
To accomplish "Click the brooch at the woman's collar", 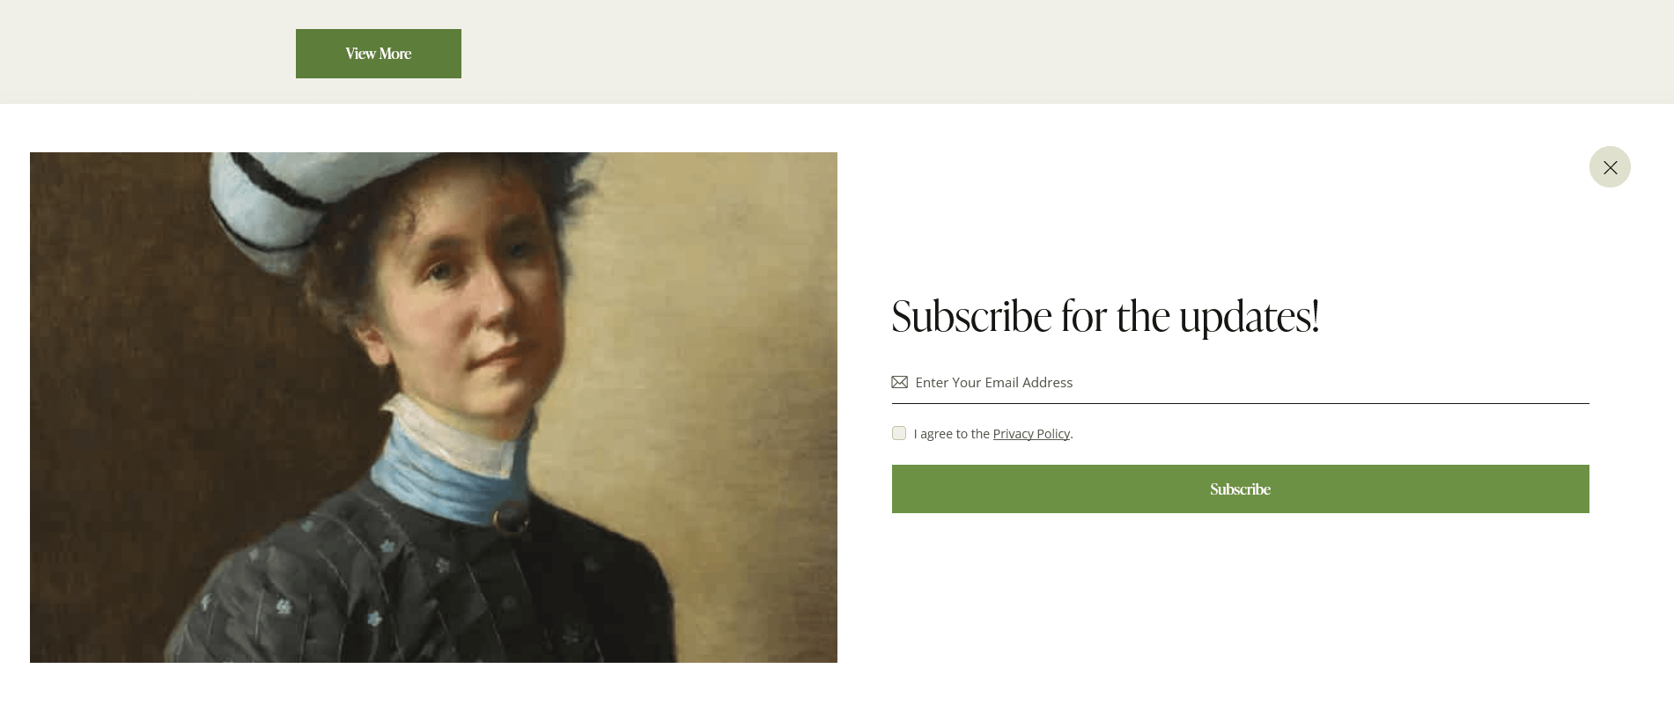I will point(509,519).
